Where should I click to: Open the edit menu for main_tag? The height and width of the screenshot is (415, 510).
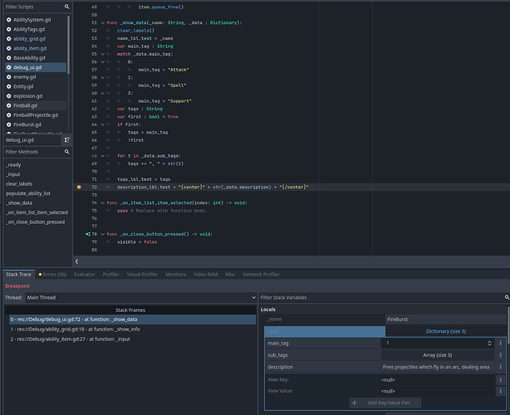[x=500, y=343]
